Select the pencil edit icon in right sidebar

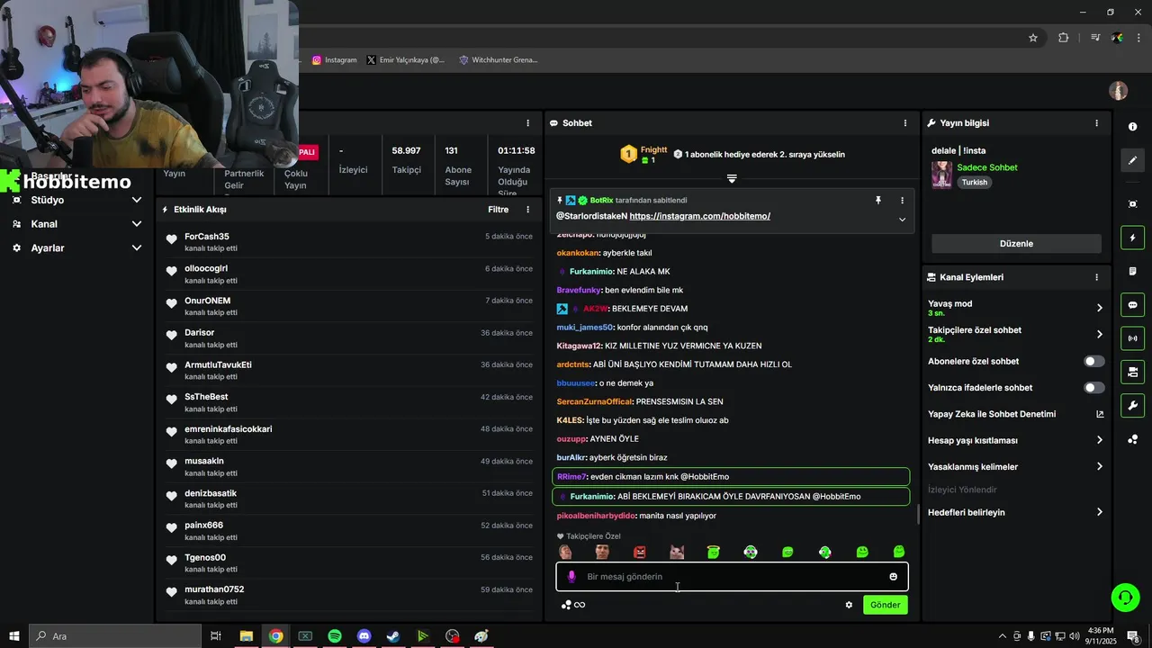click(1132, 160)
